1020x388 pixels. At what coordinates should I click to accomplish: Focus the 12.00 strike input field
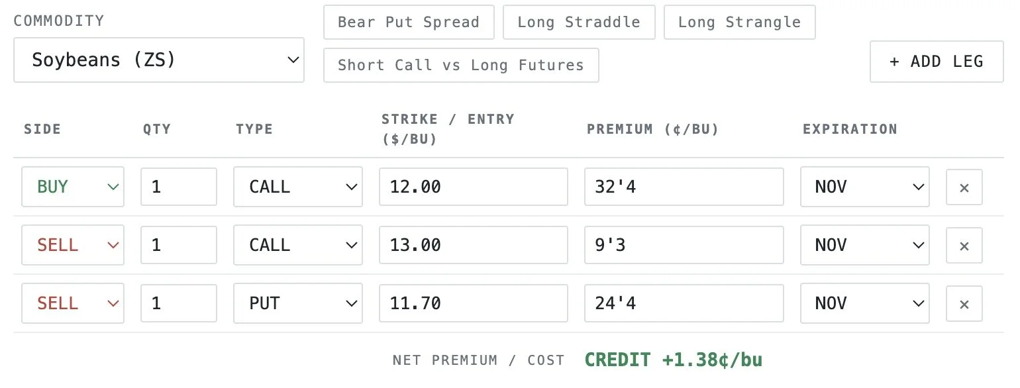tap(474, 187)
